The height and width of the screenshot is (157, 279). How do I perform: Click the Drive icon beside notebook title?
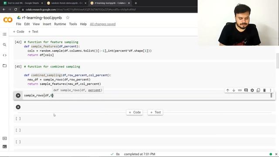19,17
